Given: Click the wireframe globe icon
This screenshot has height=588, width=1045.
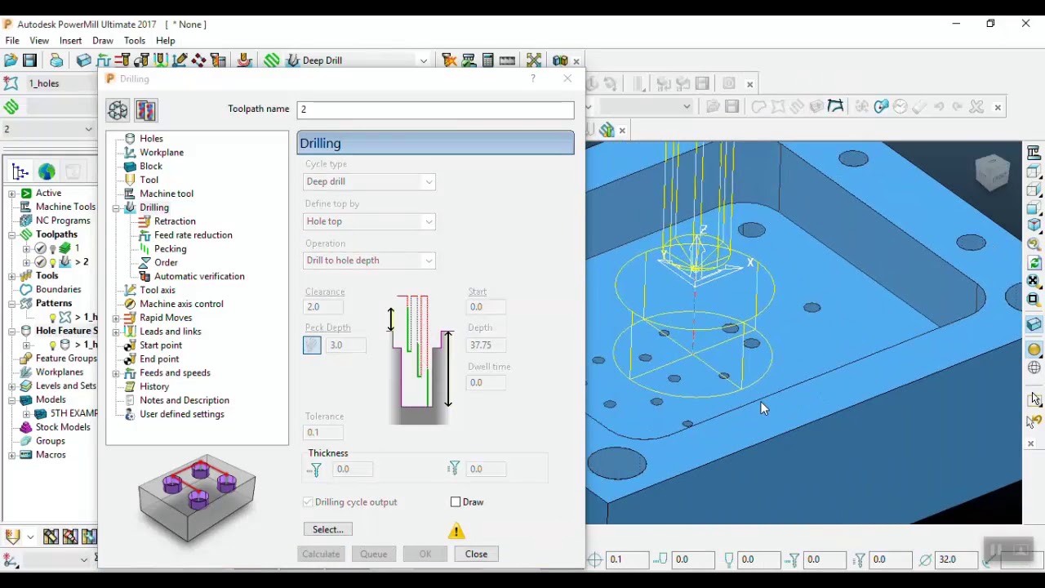Looking at the screenshot, I should (x=1034, y=367).
